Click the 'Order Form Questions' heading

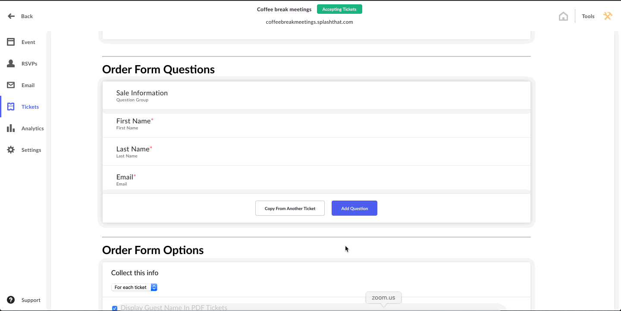[x=158, y=69]
